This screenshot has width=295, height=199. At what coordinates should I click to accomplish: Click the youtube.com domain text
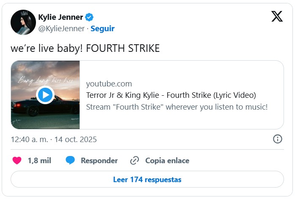point(109,83)
